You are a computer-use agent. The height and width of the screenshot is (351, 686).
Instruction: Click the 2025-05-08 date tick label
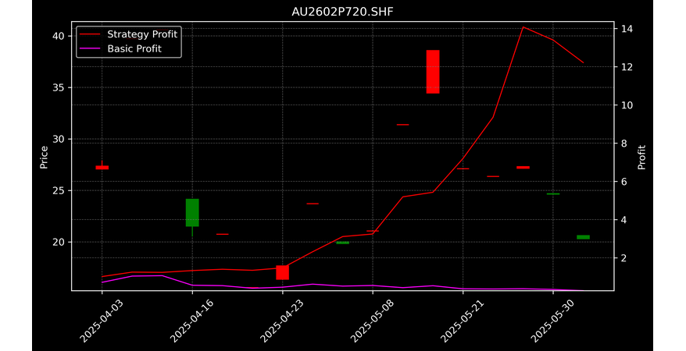click(372, 321)
